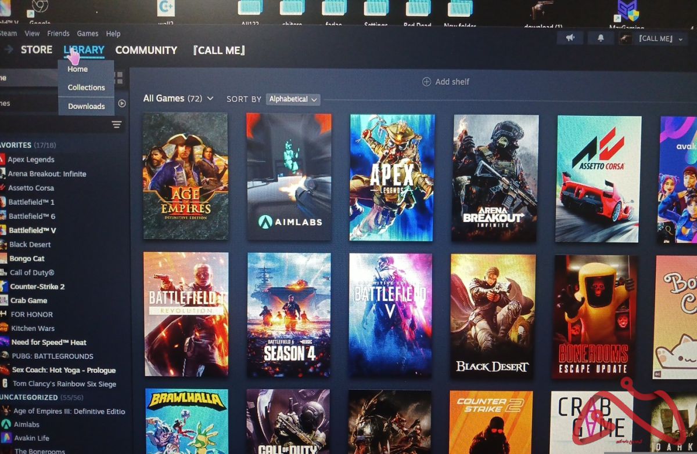The height and width of the screenshot is (454, 697).
Task: Open the Black Desert cover thumbnail
Action: 493,316
